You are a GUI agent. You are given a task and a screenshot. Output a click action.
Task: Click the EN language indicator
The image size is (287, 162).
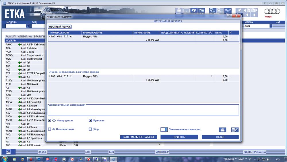[x=250, y=159]
